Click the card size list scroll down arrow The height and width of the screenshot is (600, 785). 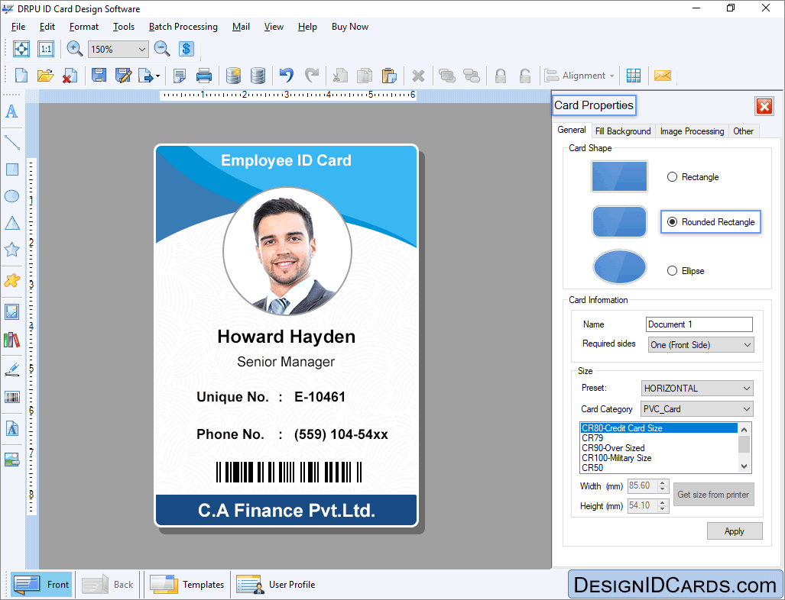(x=744, y=466)
